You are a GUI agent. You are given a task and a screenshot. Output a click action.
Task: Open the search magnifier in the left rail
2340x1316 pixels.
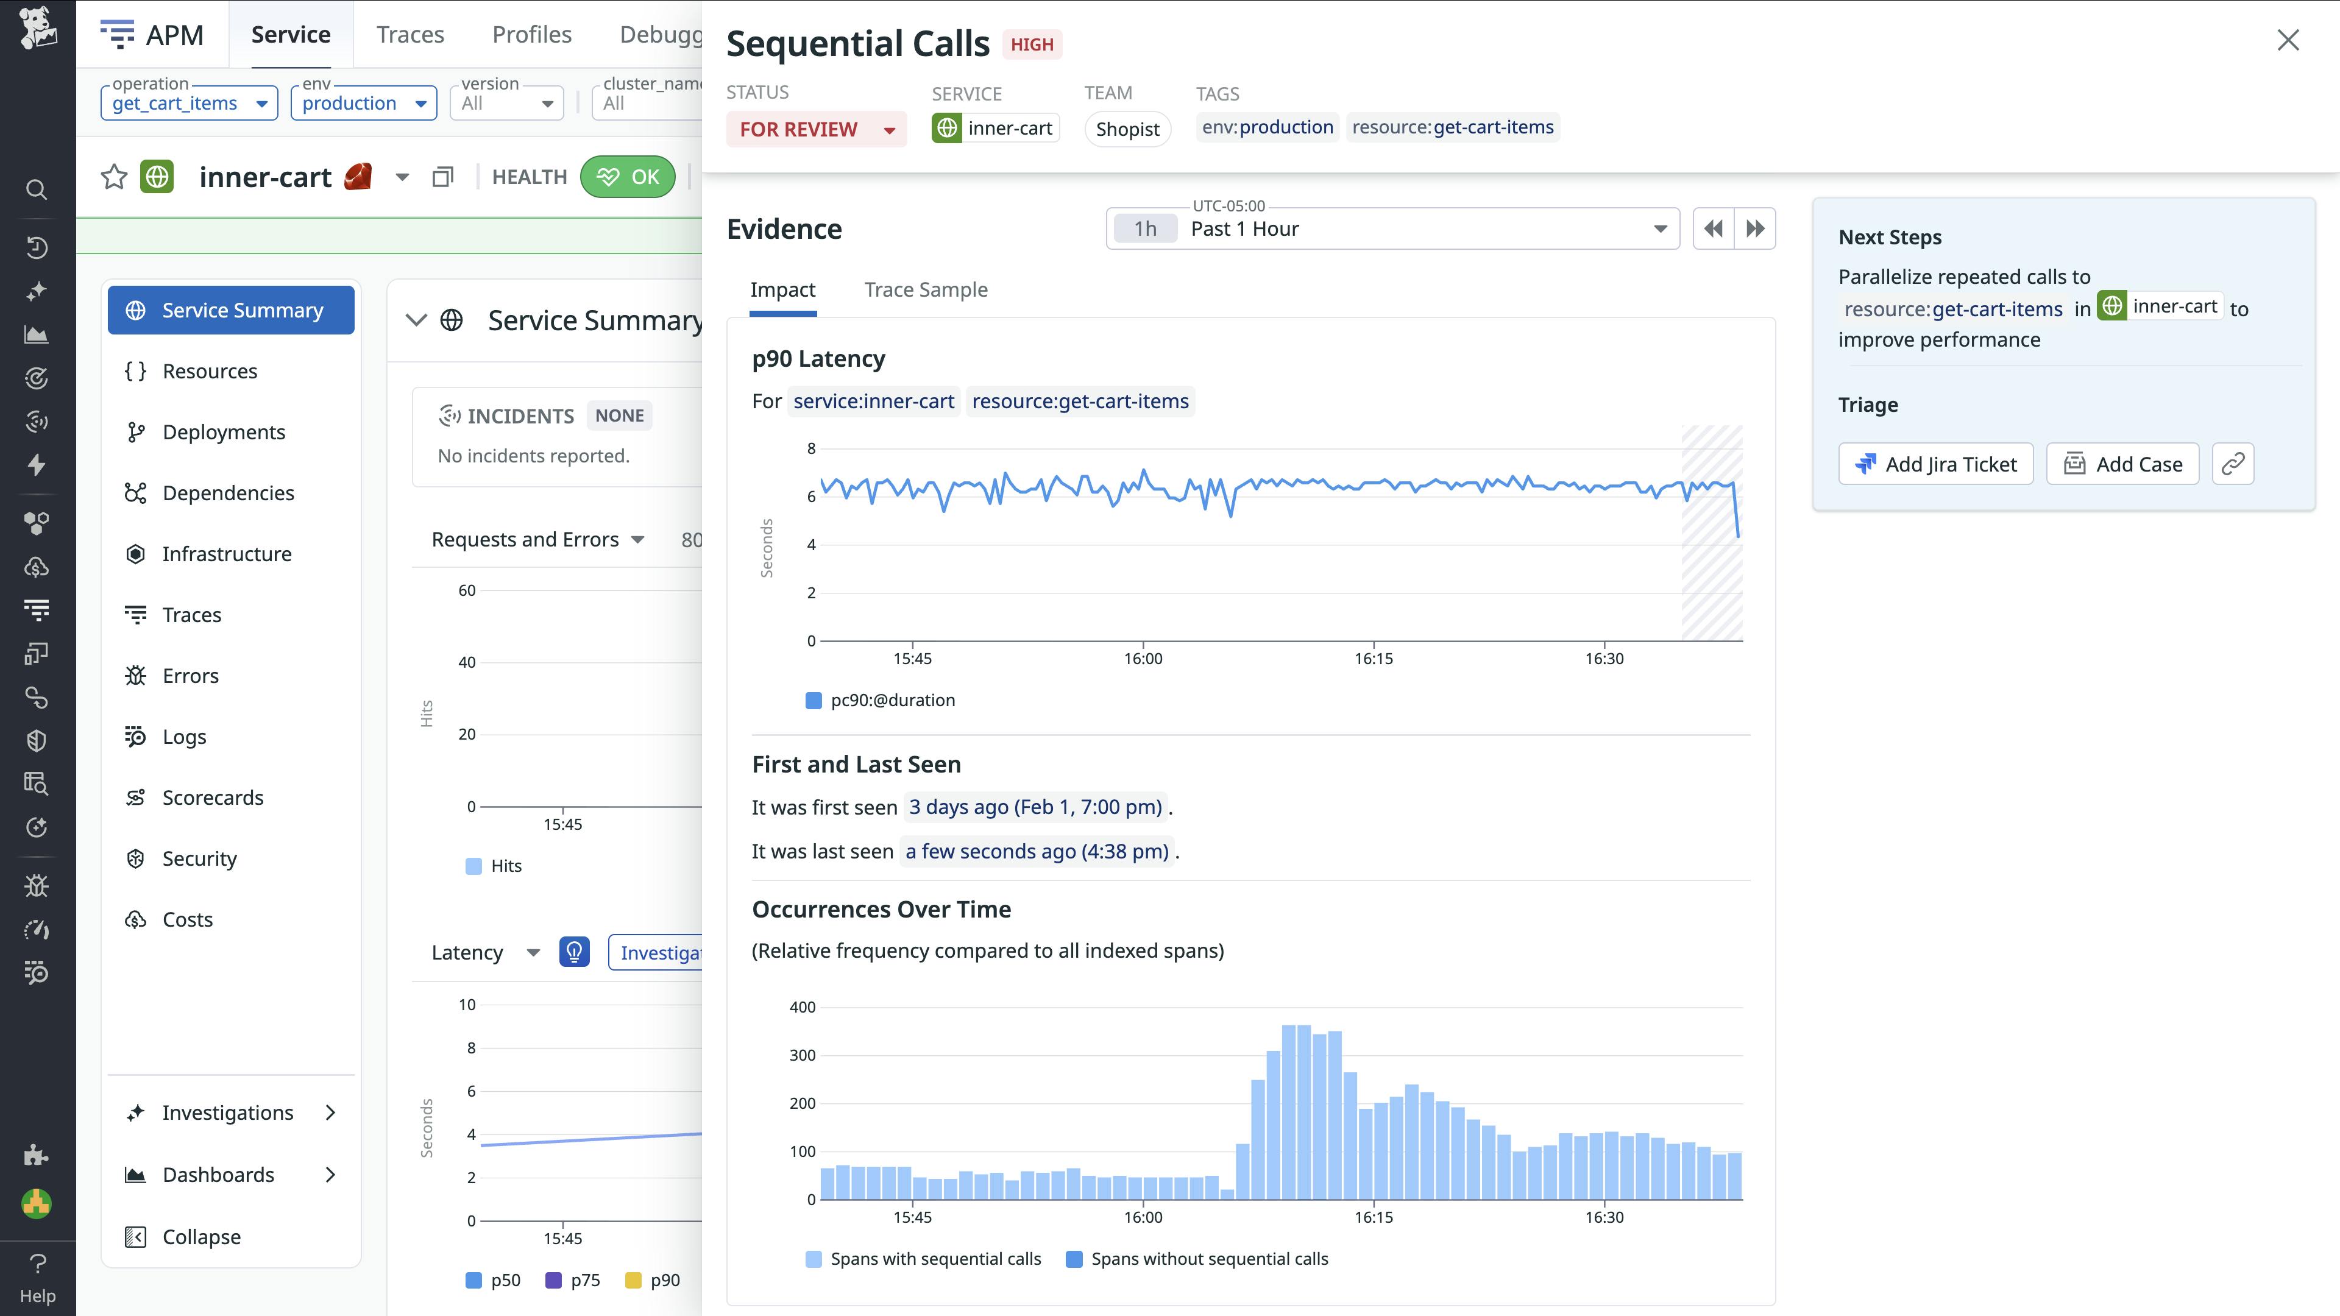click(x=37, y=189)
